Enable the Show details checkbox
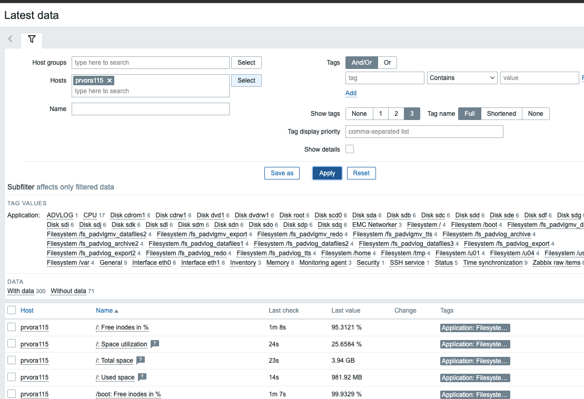This screenshot has width=584, height=399. pyautogui.click(x=349, y=149)
